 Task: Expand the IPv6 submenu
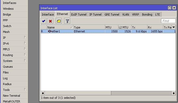(25, 43)
